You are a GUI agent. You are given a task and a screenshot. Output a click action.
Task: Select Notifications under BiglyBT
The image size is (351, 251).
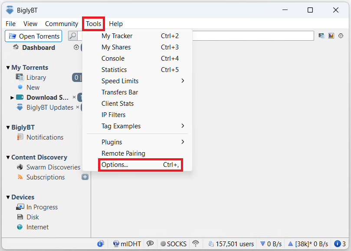[45, 137]
